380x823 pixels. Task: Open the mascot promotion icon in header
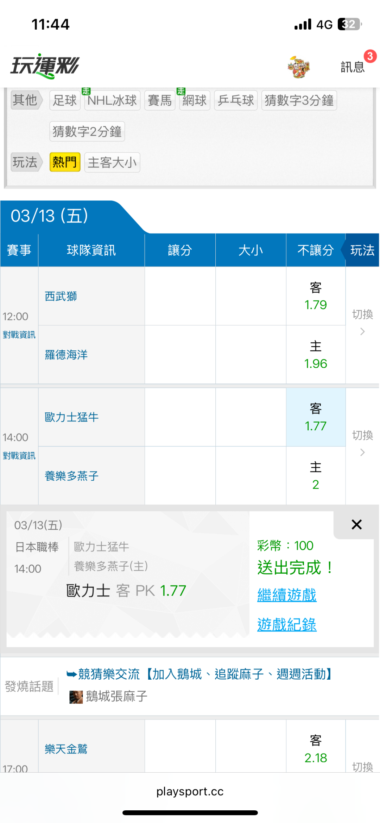(298, 67)
